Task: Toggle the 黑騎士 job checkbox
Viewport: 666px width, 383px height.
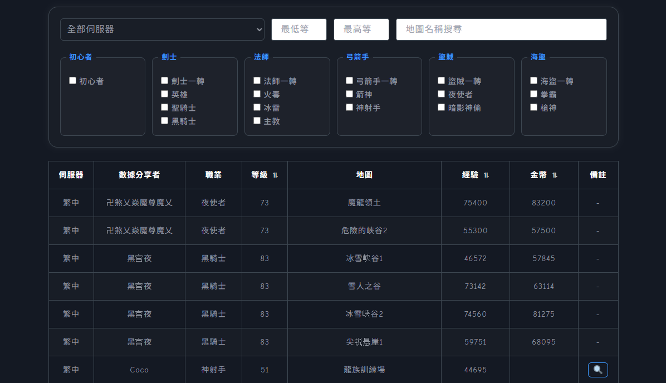Action: (165, 121)
